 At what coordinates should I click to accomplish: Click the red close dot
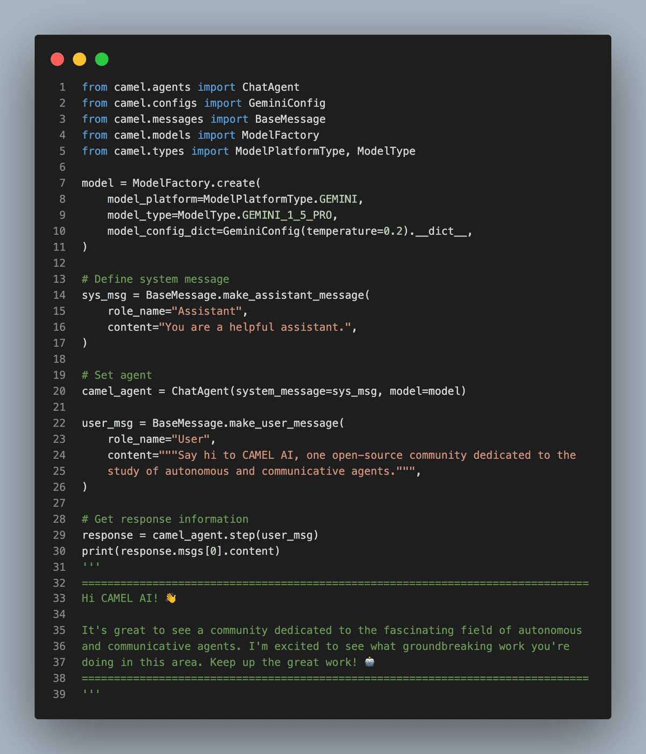click(57, 59)
